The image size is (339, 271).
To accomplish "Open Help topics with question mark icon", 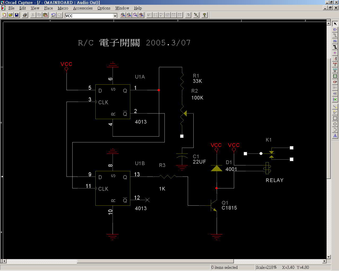I will coord(204,15).
